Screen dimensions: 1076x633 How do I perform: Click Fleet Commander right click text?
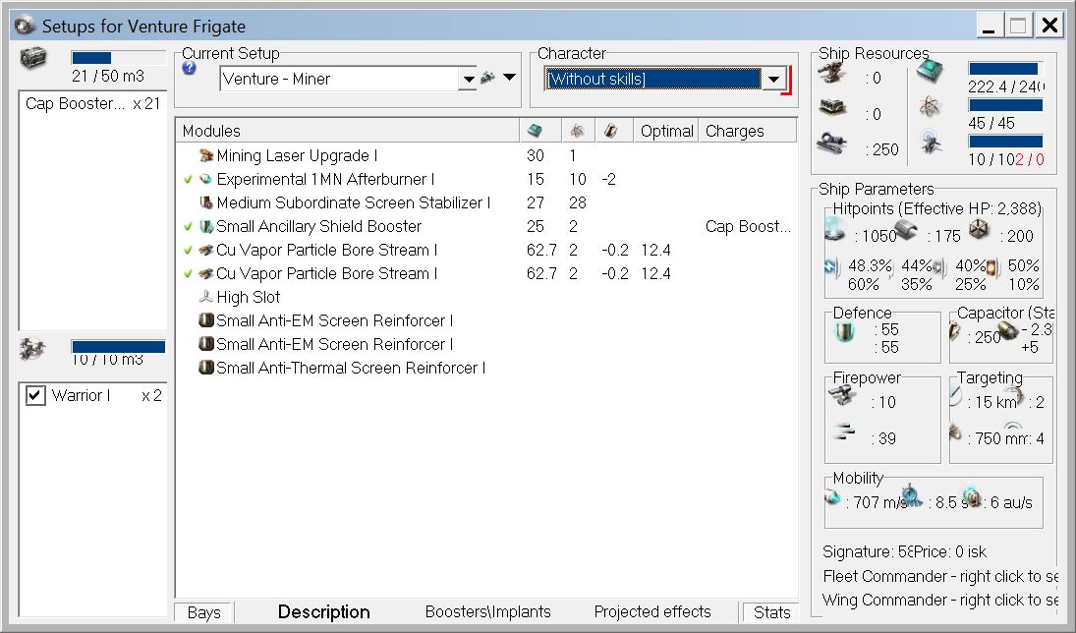pos(940,576)
